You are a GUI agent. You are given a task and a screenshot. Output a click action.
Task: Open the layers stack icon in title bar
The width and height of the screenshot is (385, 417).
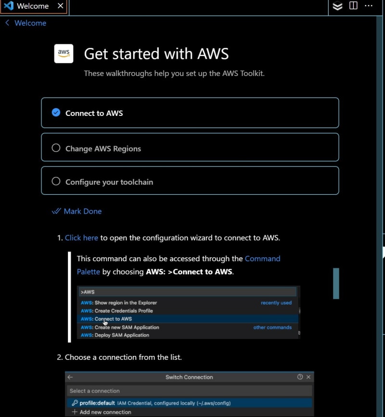point(337,6)
